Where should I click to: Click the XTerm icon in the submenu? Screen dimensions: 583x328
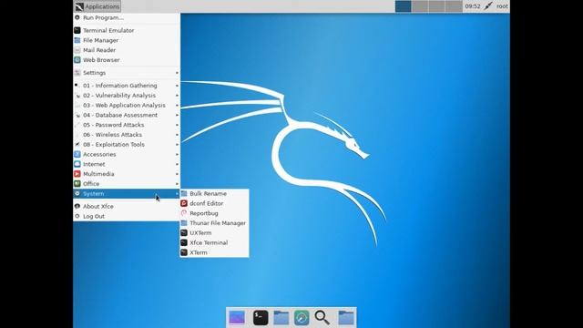[x=184, y=252]
